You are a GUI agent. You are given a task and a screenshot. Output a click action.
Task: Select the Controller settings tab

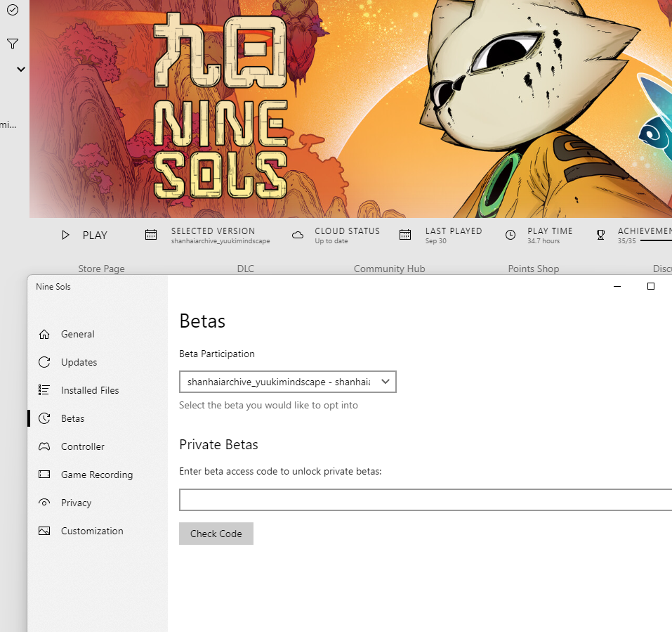coord(83,446)
